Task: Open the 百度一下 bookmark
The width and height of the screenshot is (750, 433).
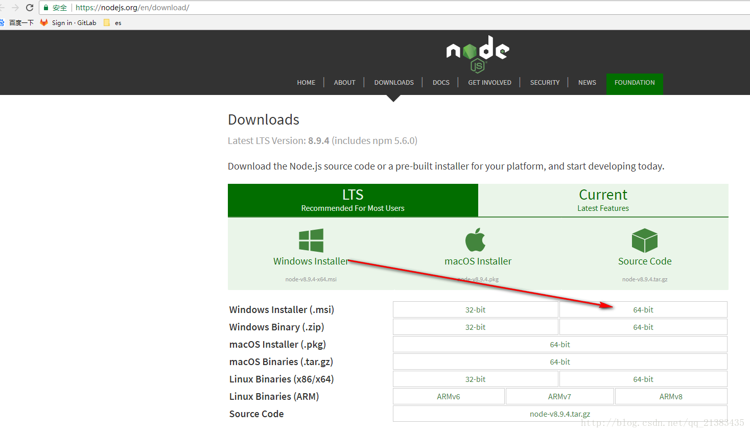Action: pos(18,22)
